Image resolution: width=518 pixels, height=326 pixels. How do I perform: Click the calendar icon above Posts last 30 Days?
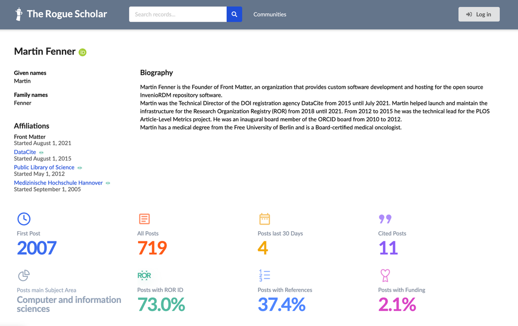[x=265, y=219]
